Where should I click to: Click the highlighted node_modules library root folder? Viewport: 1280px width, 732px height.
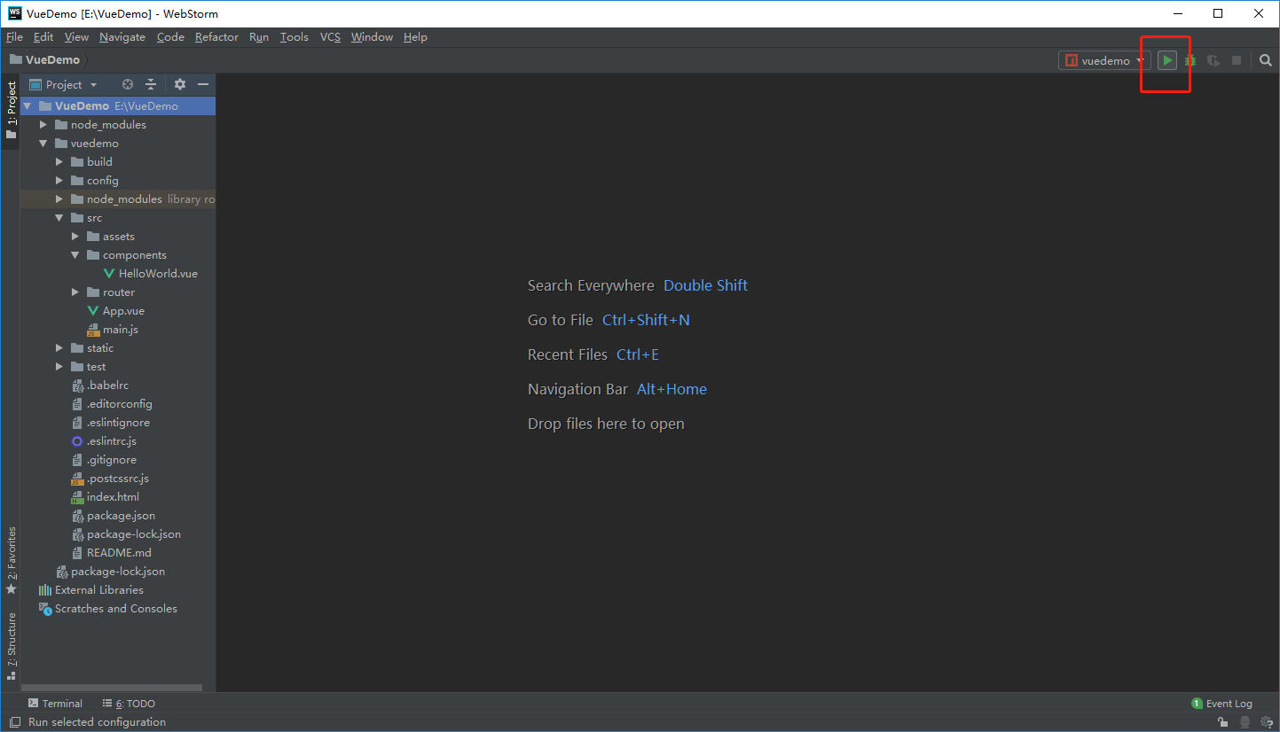coord(118,199)
